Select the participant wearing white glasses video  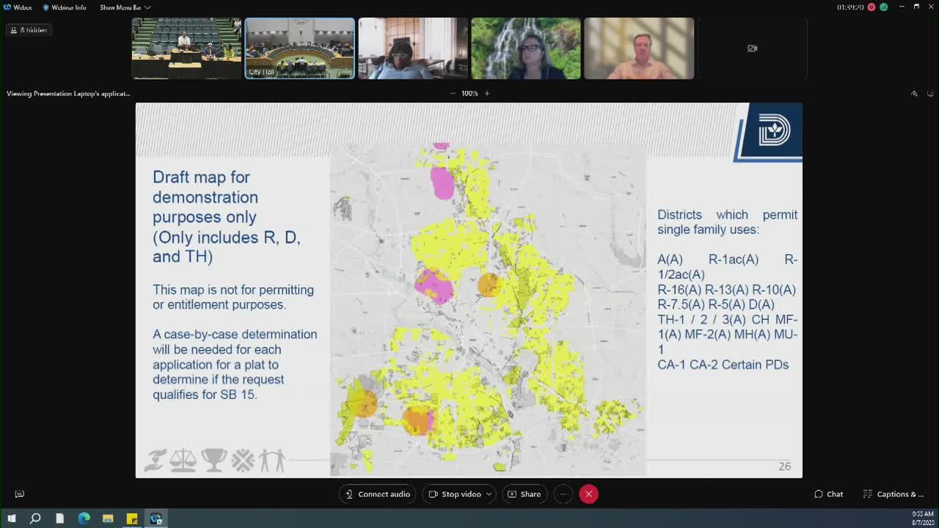413,48
